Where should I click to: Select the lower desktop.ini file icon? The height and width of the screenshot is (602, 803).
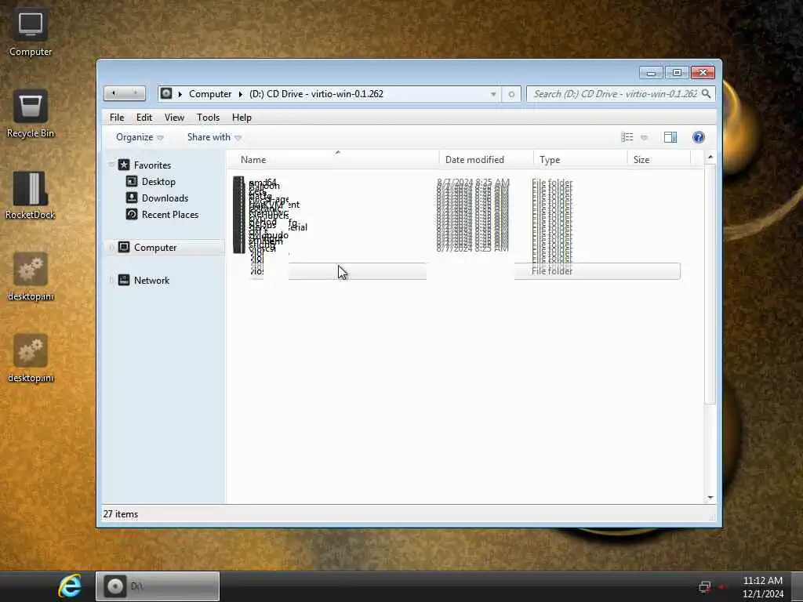31,358
